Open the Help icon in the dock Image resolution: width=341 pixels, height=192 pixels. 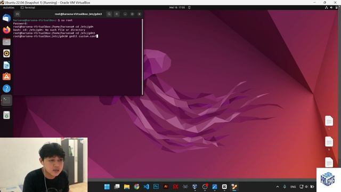[x=6, y=89]
